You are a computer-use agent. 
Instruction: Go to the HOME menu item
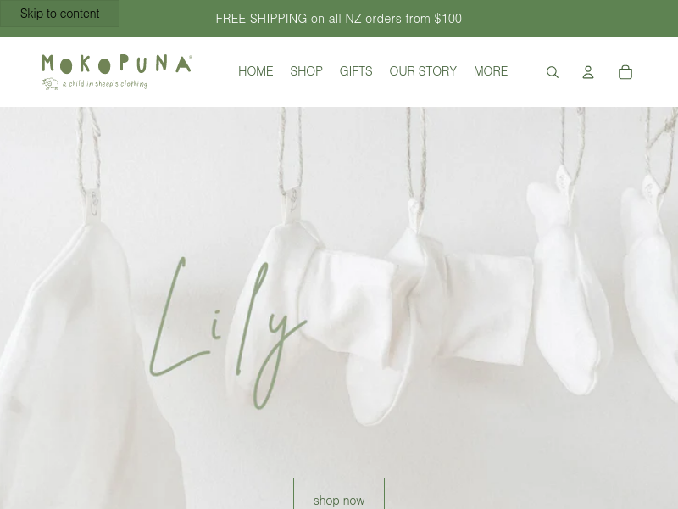click(x=256, y=71)
